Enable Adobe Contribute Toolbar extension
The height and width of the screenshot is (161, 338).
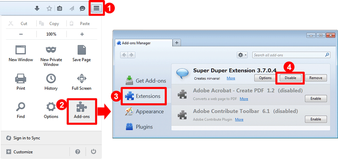tap(316, 119)
